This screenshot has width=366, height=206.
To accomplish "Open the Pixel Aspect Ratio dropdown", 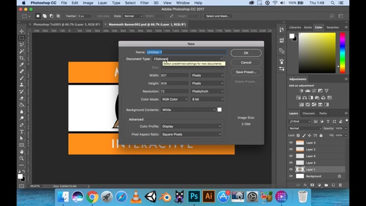I will [191, 134].
